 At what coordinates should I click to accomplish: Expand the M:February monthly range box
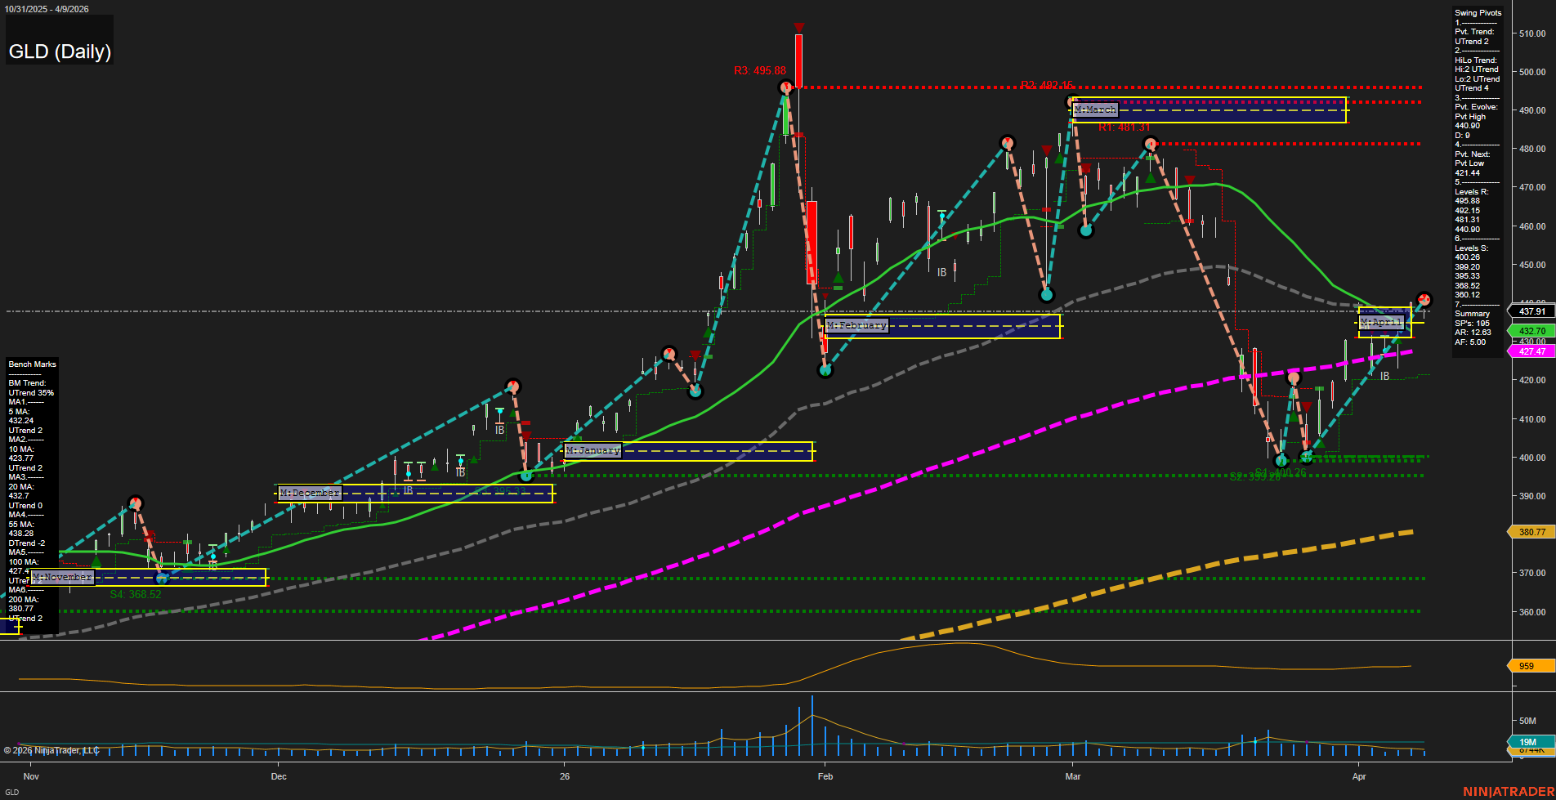[856, 325]
